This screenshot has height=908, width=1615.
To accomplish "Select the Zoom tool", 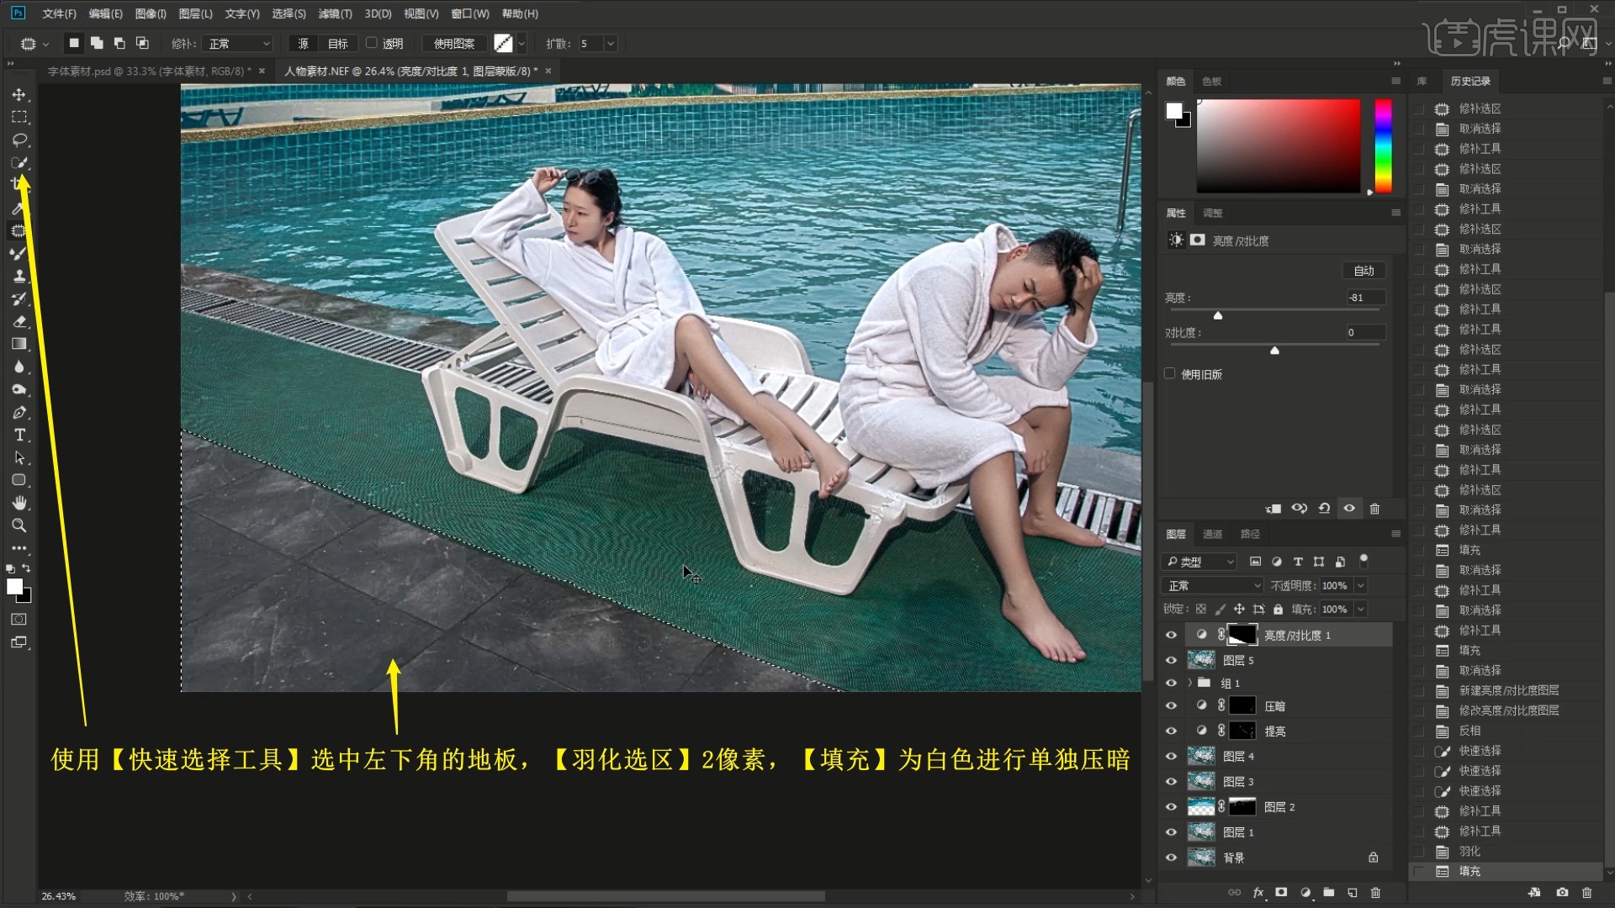I will click(x=19, y=525).
